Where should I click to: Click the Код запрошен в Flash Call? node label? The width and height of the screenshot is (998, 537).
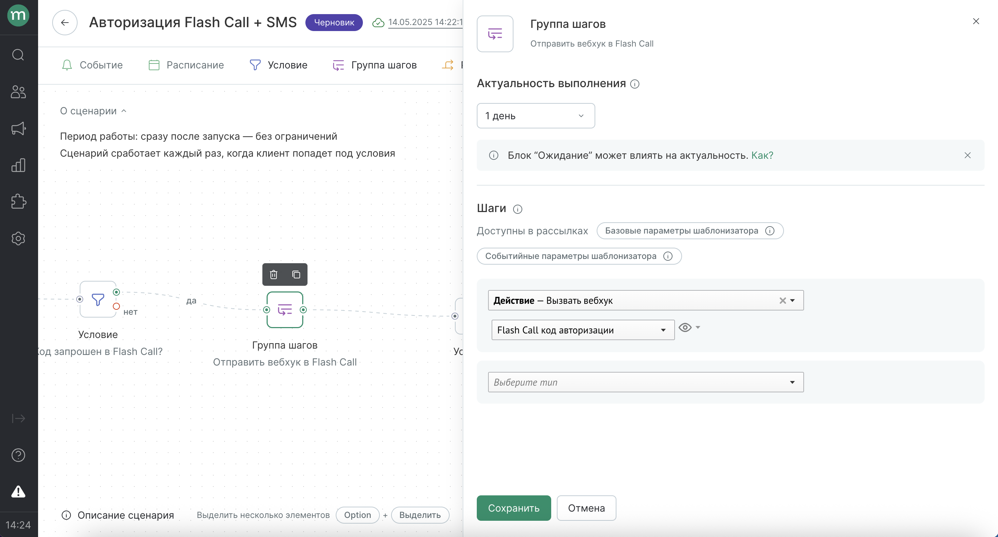click(101, 352)
